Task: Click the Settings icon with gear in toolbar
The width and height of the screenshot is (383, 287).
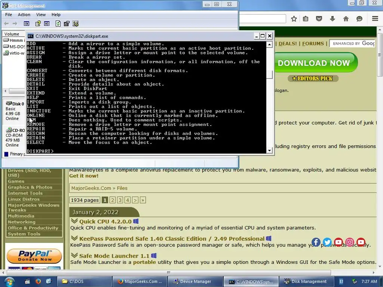Action: [76, 24]
